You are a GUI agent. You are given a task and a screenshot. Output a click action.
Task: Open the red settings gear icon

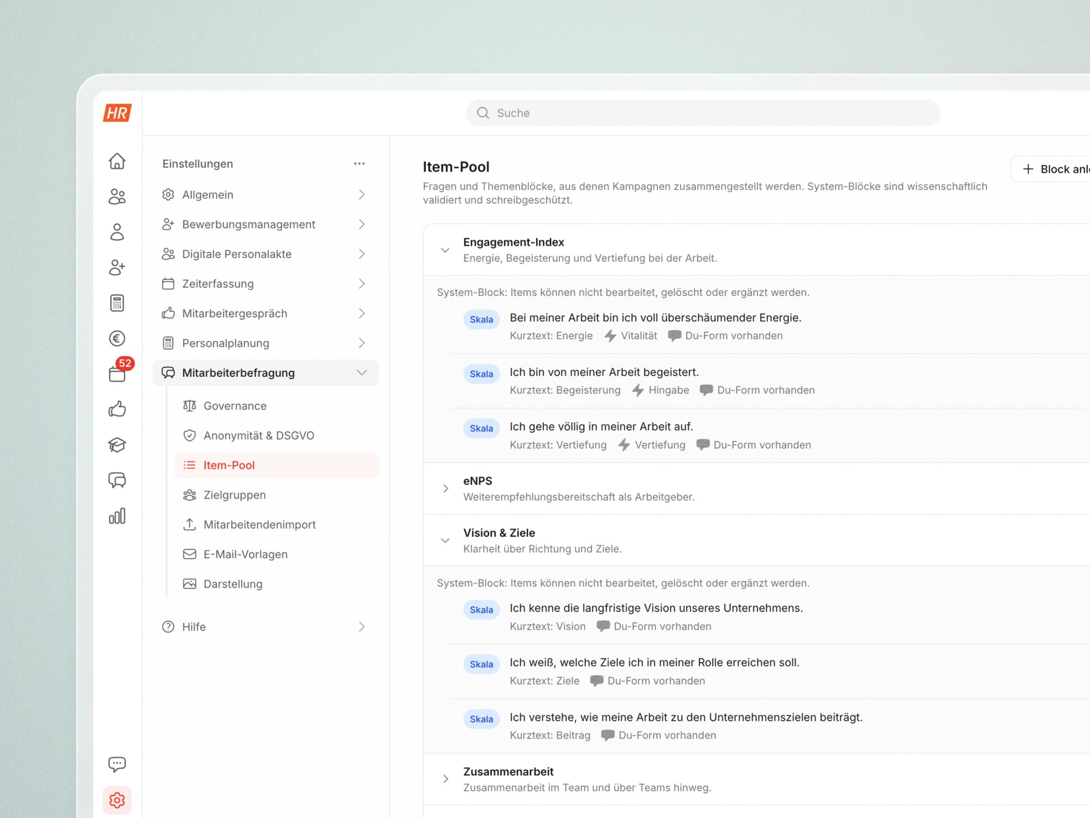117,800
